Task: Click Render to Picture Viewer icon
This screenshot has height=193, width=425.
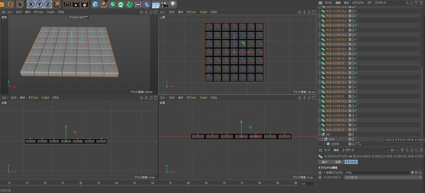Action: coord(76,4)
